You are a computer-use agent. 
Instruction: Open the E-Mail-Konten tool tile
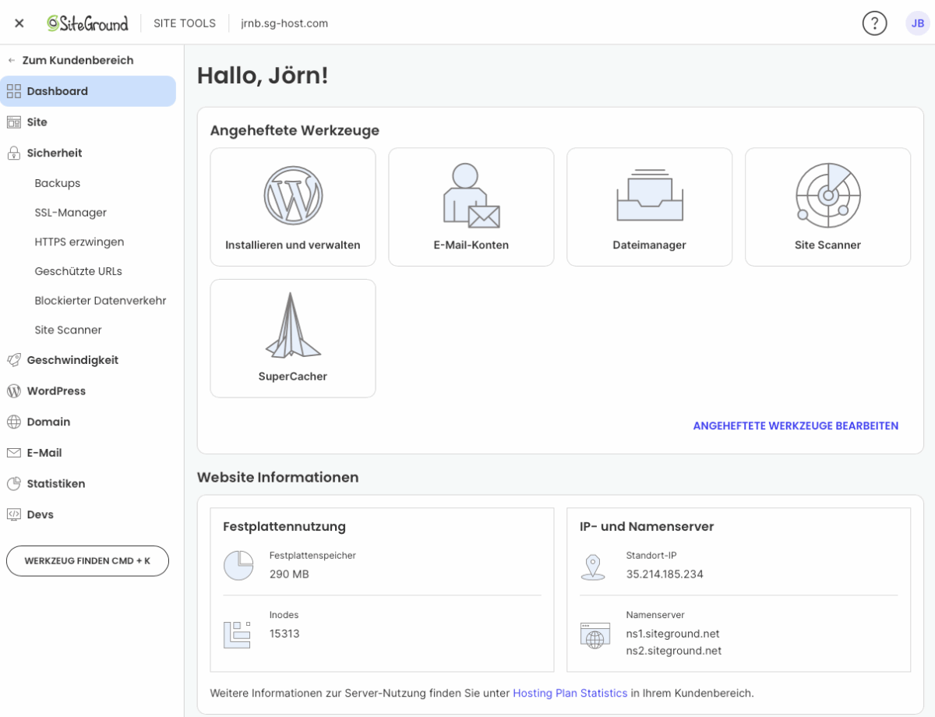click(471, 207)
